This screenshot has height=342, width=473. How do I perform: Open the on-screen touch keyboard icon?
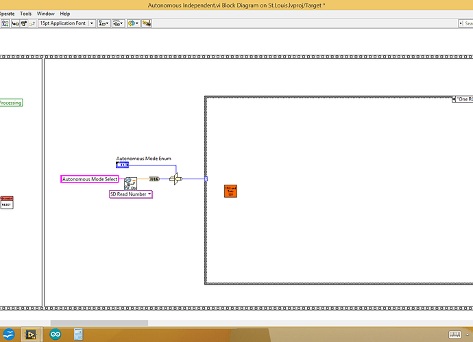[x=454, y=334]
